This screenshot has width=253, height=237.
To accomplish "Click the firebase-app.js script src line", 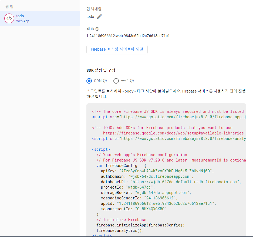I will pos(169,117).
